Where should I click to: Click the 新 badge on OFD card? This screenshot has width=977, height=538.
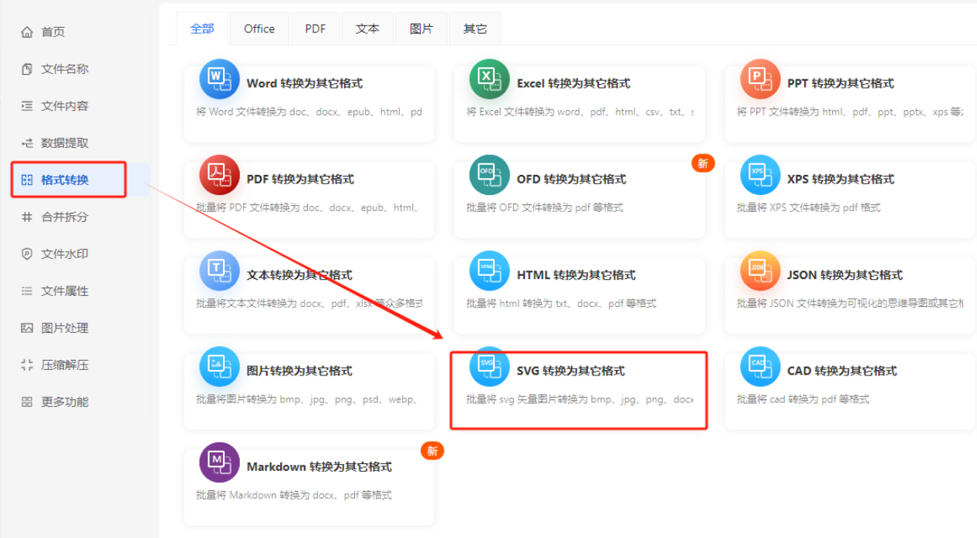coord(703,163)
